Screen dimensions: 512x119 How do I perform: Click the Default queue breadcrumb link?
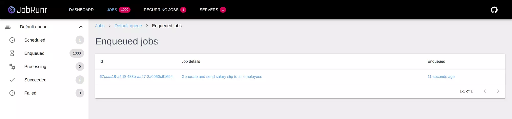click(x=128, y=26)
